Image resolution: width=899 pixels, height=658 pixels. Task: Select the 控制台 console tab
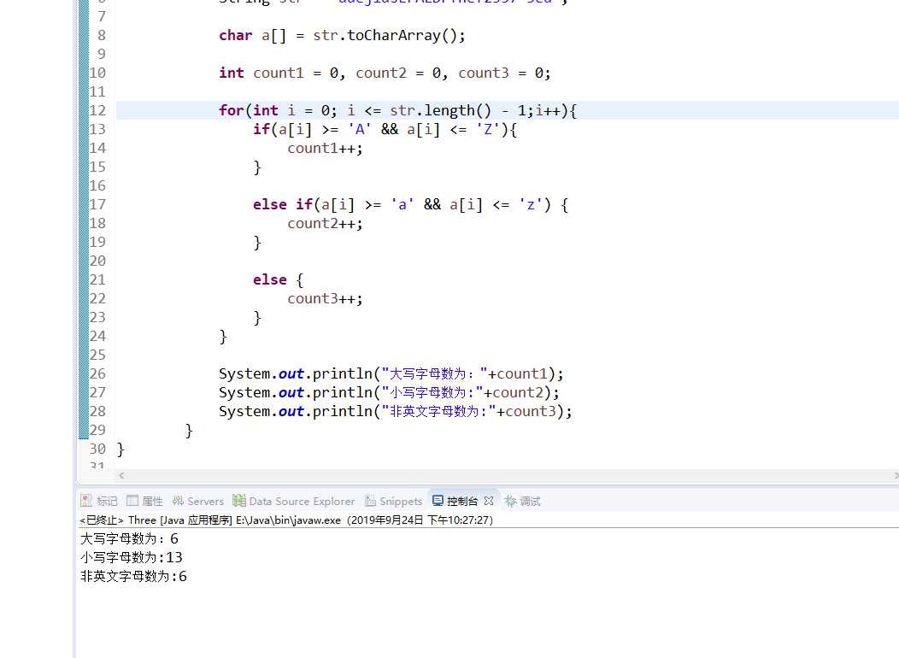point(462,501)
